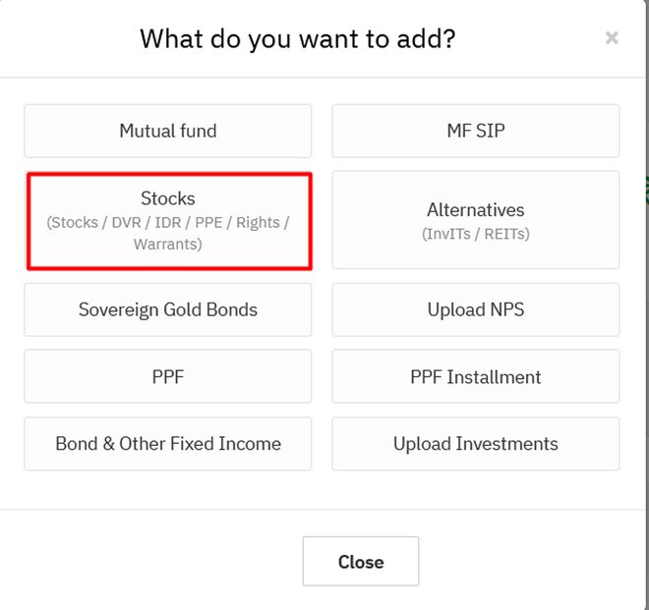Image resolution: width=649 pixels, height=610 pixels.
Task: Click the word 'Warrants)' in Stocks tile
Action: pyautogui.click(x=168, y=244)
